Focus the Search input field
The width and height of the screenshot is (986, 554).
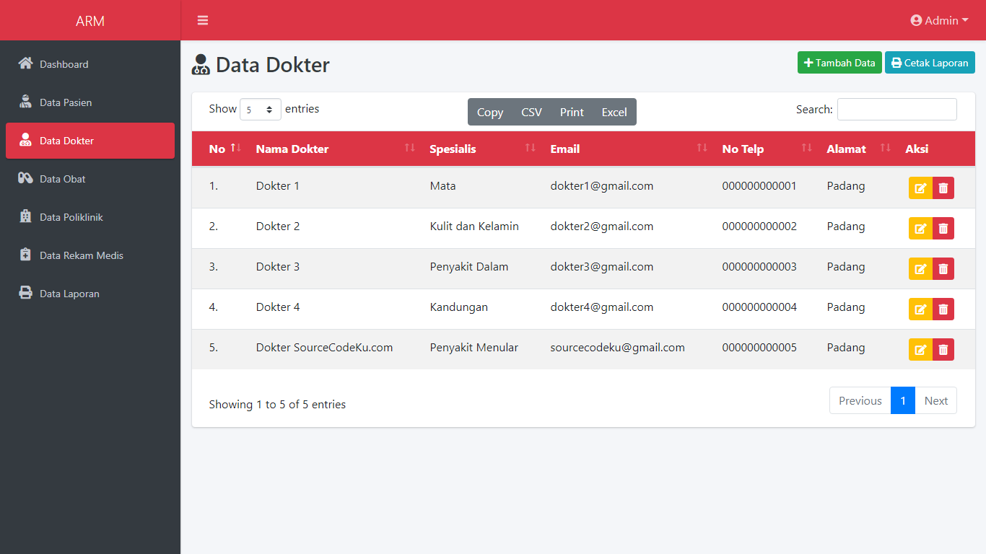897,109
